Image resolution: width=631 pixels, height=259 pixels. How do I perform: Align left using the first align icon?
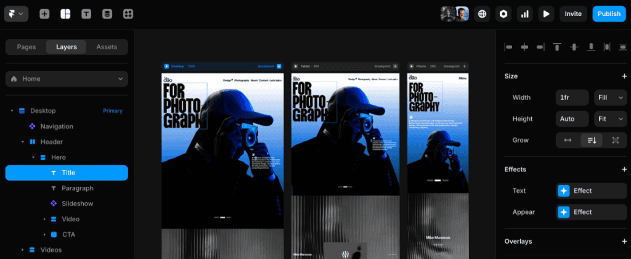coord(508,47)
